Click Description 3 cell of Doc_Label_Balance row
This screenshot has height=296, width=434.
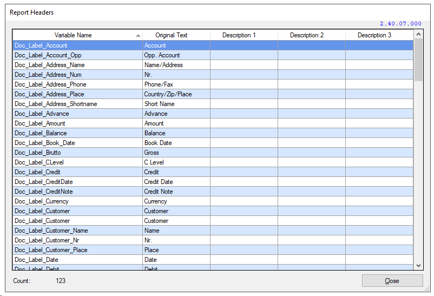pos(379,133)
